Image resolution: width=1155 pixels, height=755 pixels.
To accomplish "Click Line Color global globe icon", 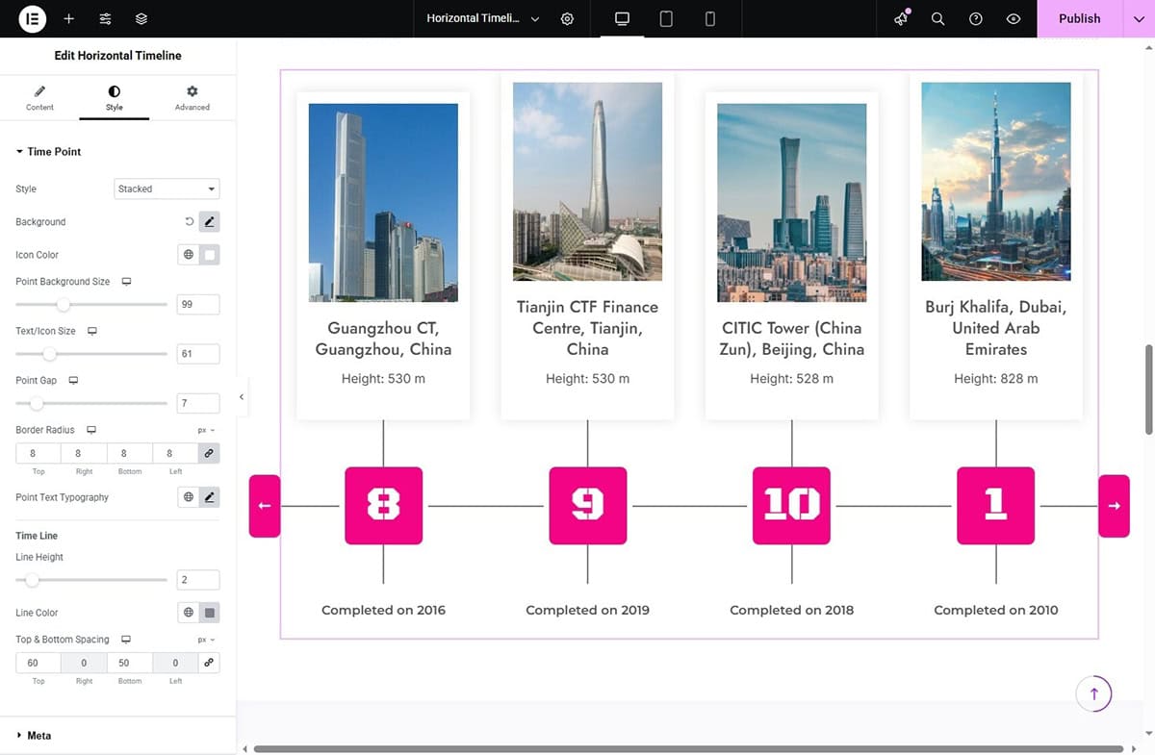I will tap(189, 613).
